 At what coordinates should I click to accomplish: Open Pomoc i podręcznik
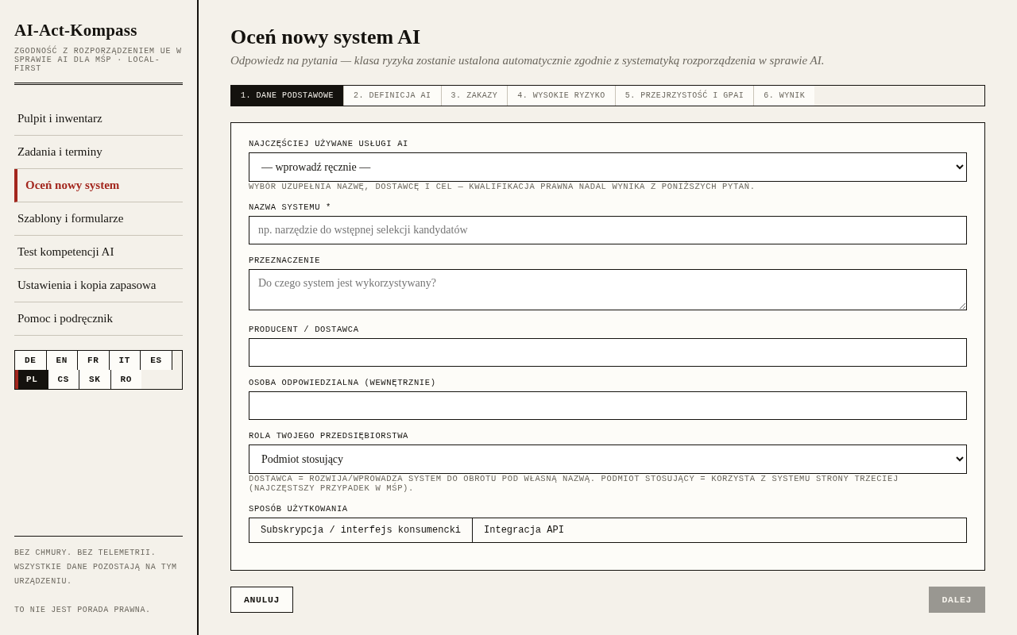tap(99, 318)
